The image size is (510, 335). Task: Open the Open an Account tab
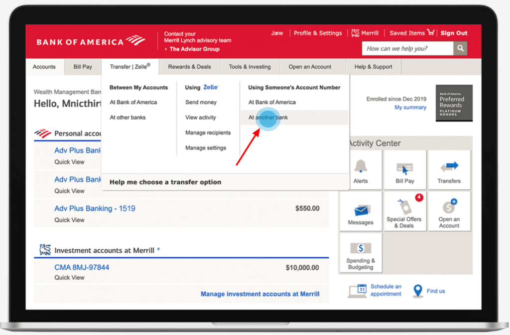[x=310, y=67]
